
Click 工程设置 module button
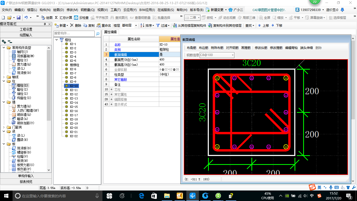pos(26,29)
